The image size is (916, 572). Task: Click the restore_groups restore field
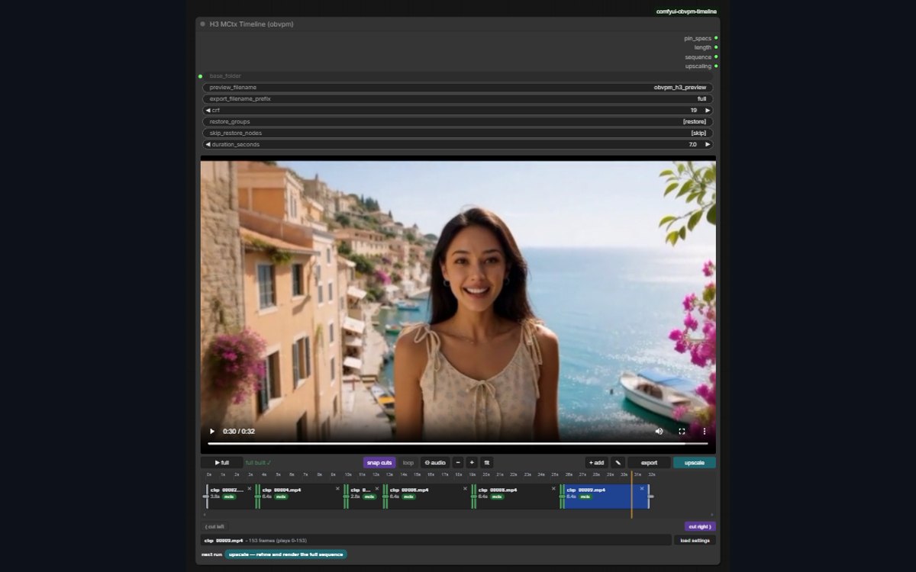pos(458,121)
